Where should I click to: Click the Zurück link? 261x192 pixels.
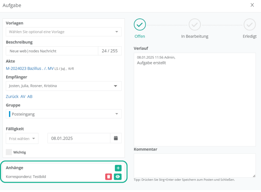[12, 97]
